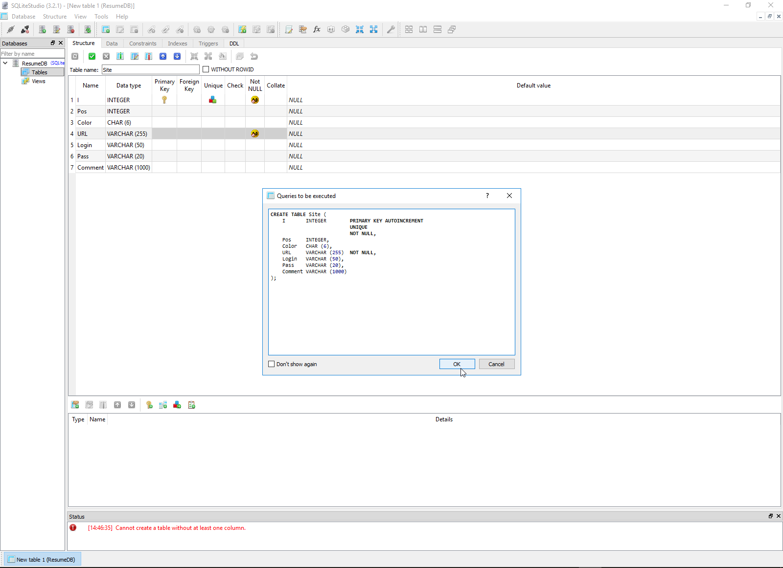The image size is (783, 568).
Task: Switch to the Constraints tab
Action: coord(143,44)
